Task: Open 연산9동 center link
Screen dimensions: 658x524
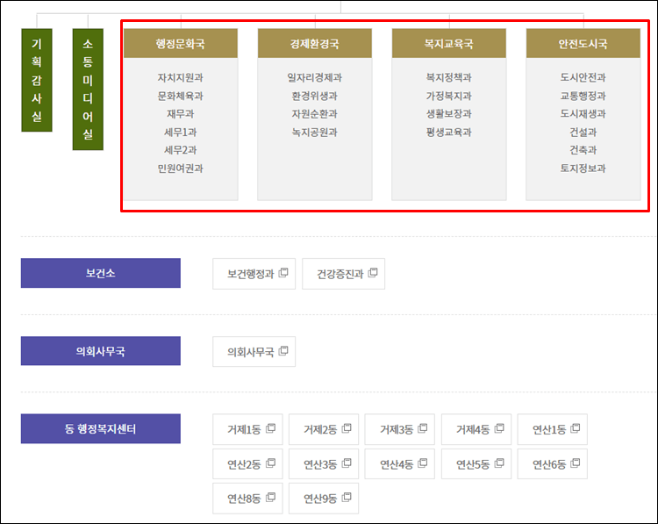Action: (x=324, y=499)
